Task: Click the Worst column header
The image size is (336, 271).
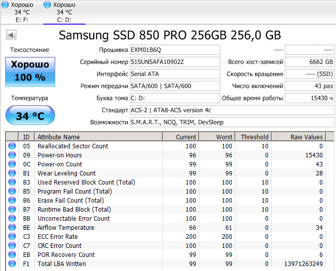Action: (x=217, y=137)
